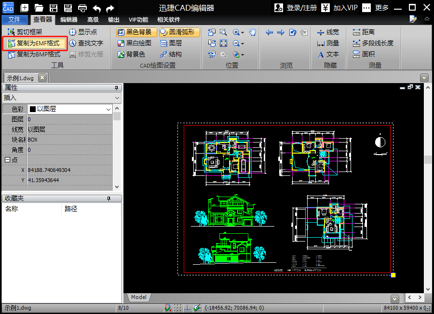Image resolution: width=434 pixels, height=314 pixels.
Task: Select the pan hand tool
Action: pos(253,32)
